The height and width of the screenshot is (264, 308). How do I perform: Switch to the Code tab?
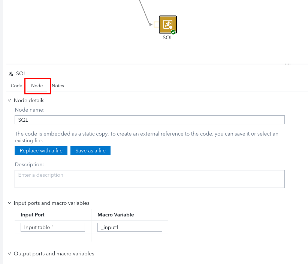tap(16, 86)
